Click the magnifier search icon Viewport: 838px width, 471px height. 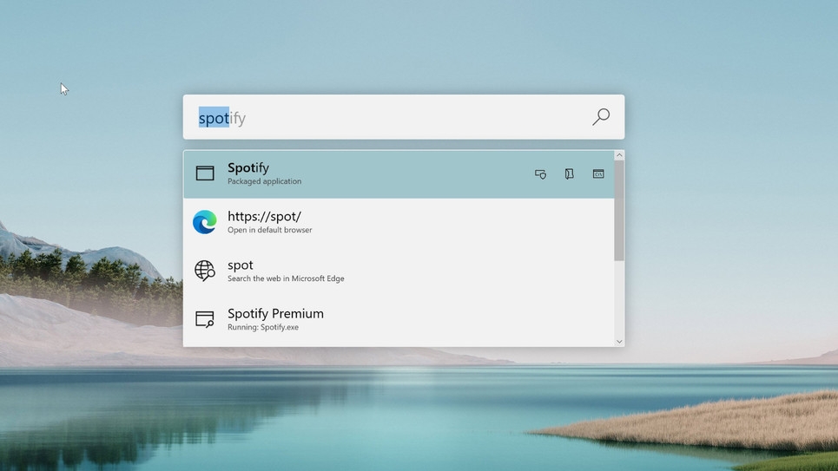tap(601, 116)
